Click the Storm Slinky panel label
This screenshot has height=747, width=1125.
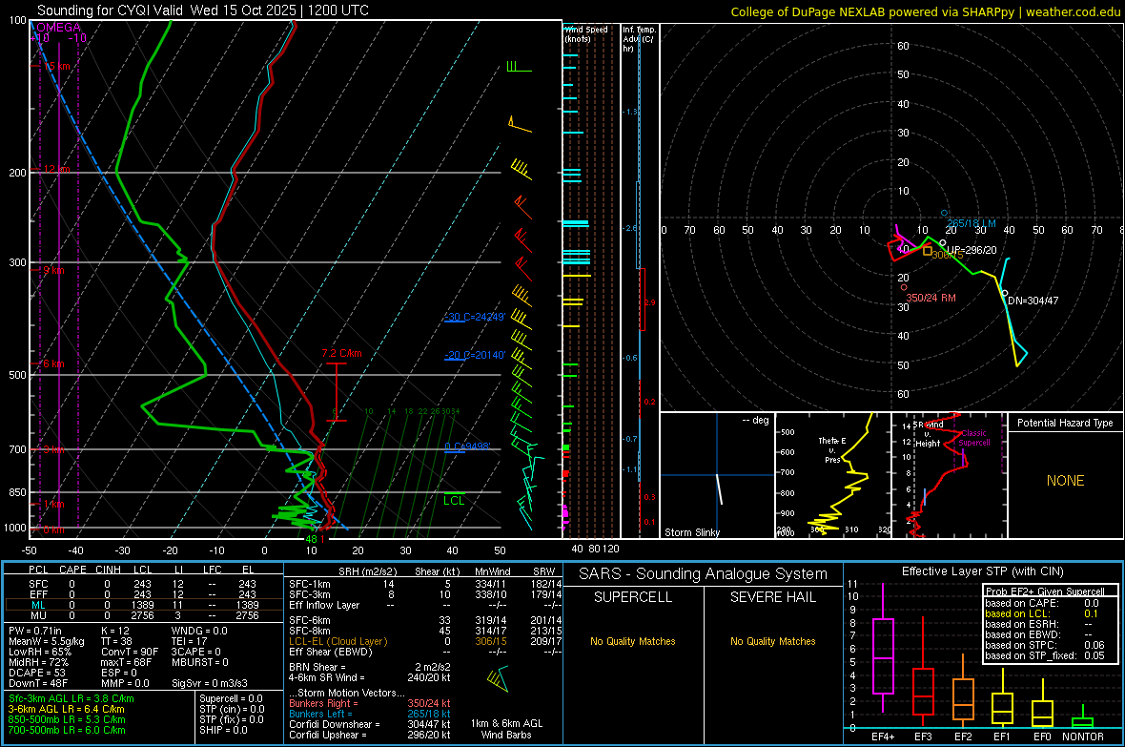[691, 532]
